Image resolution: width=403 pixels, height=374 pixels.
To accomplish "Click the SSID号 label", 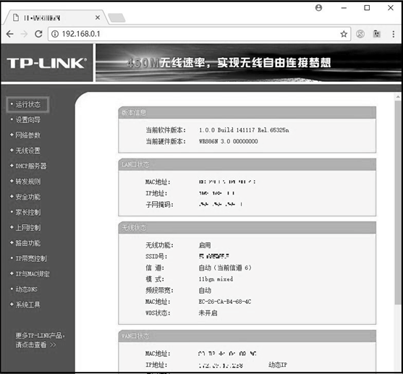I will coord(156,257).
